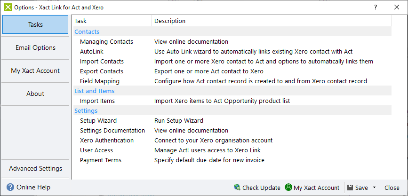Click 'Export one or more Act contact to Xero'
This screenshot has height=196, width=408.
click(208, 71)
